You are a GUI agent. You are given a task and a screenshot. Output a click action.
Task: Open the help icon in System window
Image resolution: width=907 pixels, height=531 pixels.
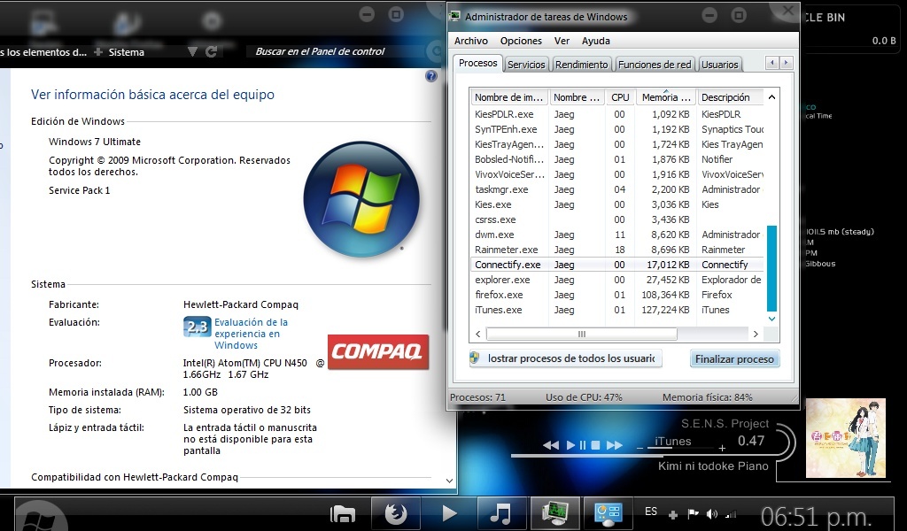click(431, 76)
